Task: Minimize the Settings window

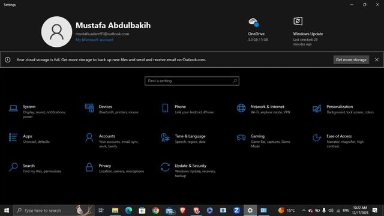Action: (352, 4)
